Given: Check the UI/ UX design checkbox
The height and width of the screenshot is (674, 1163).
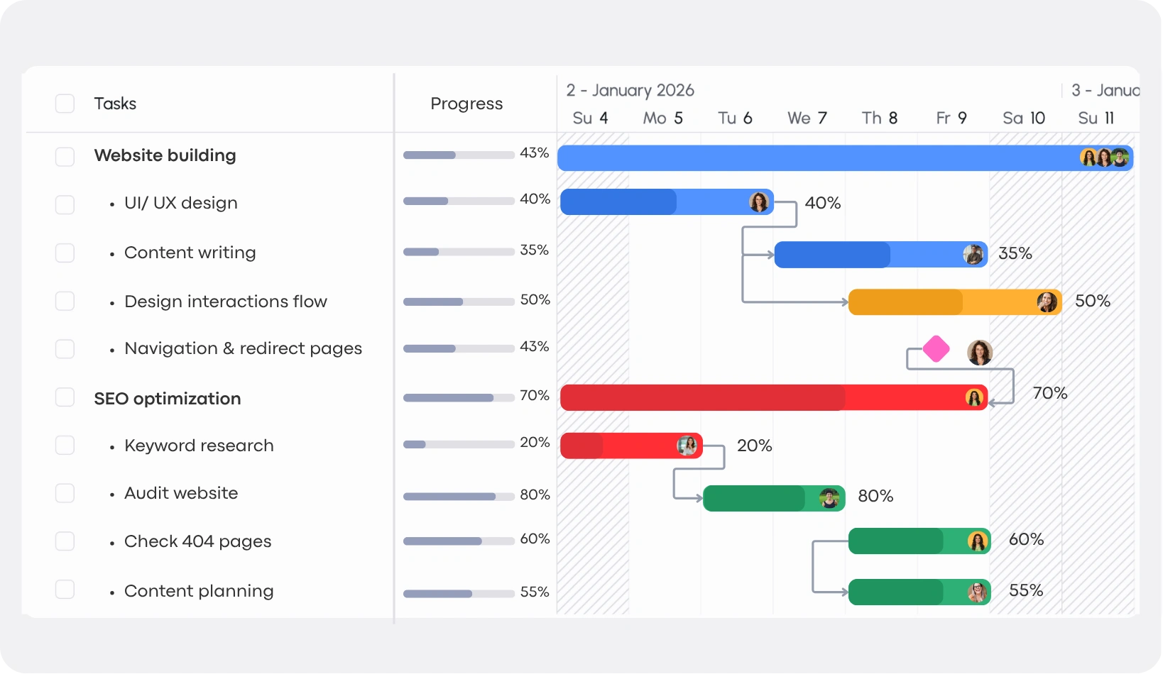Looking at the screenshot, I should [x=65, y=205].
